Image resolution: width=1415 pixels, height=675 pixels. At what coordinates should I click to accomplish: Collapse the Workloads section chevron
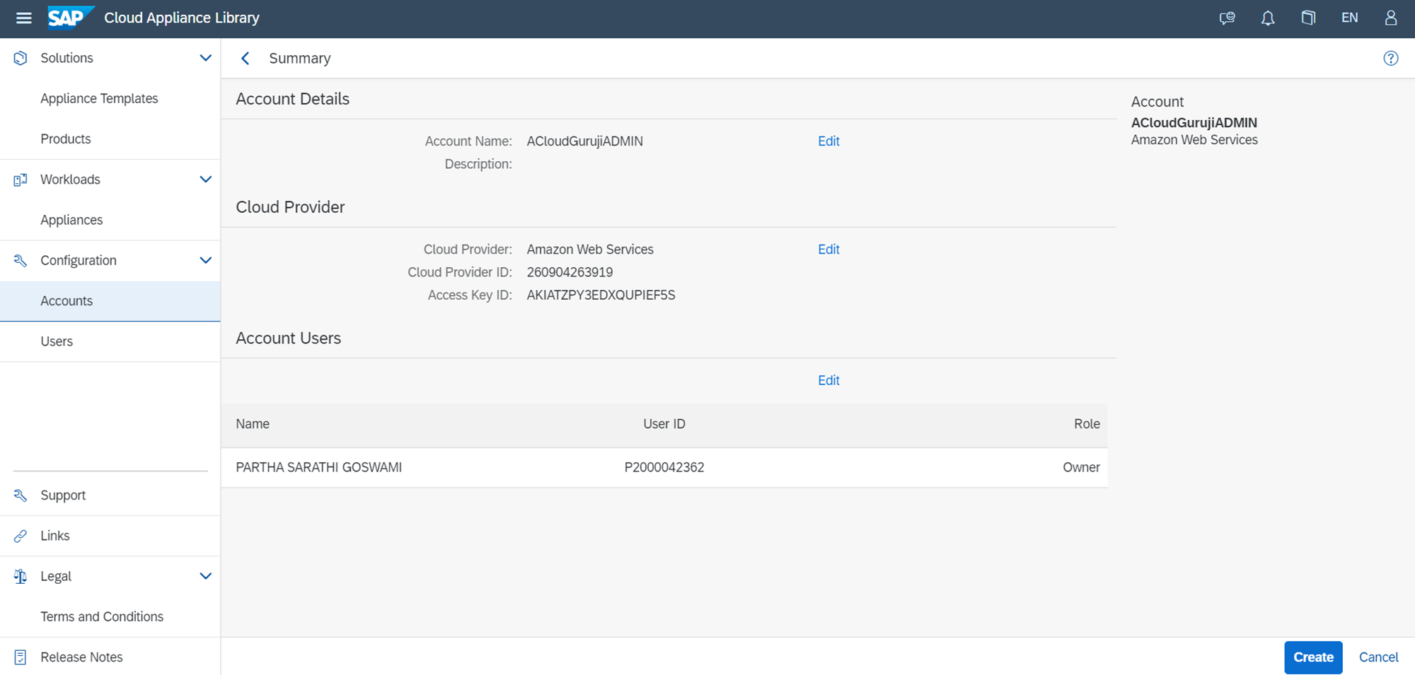click(x=205, y=180)
